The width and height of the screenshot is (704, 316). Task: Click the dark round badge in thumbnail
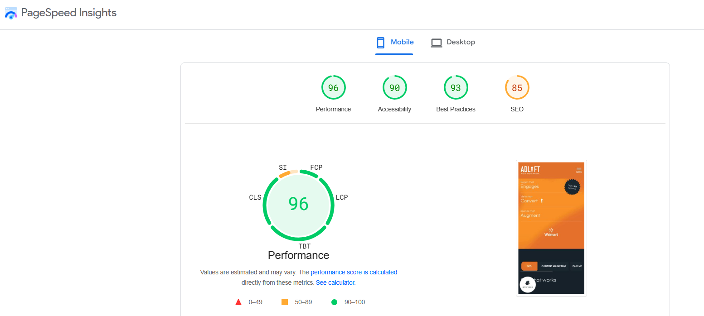[572, 187]
